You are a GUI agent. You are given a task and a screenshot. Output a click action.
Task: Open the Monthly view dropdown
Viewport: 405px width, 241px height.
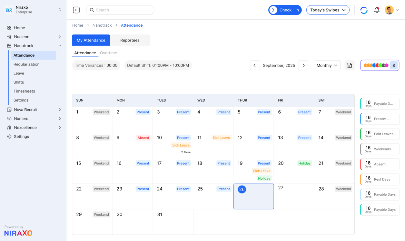[327, 66]
